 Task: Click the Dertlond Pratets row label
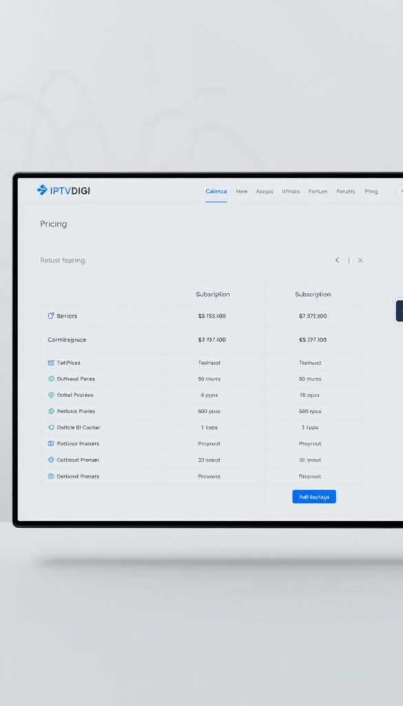79,476
